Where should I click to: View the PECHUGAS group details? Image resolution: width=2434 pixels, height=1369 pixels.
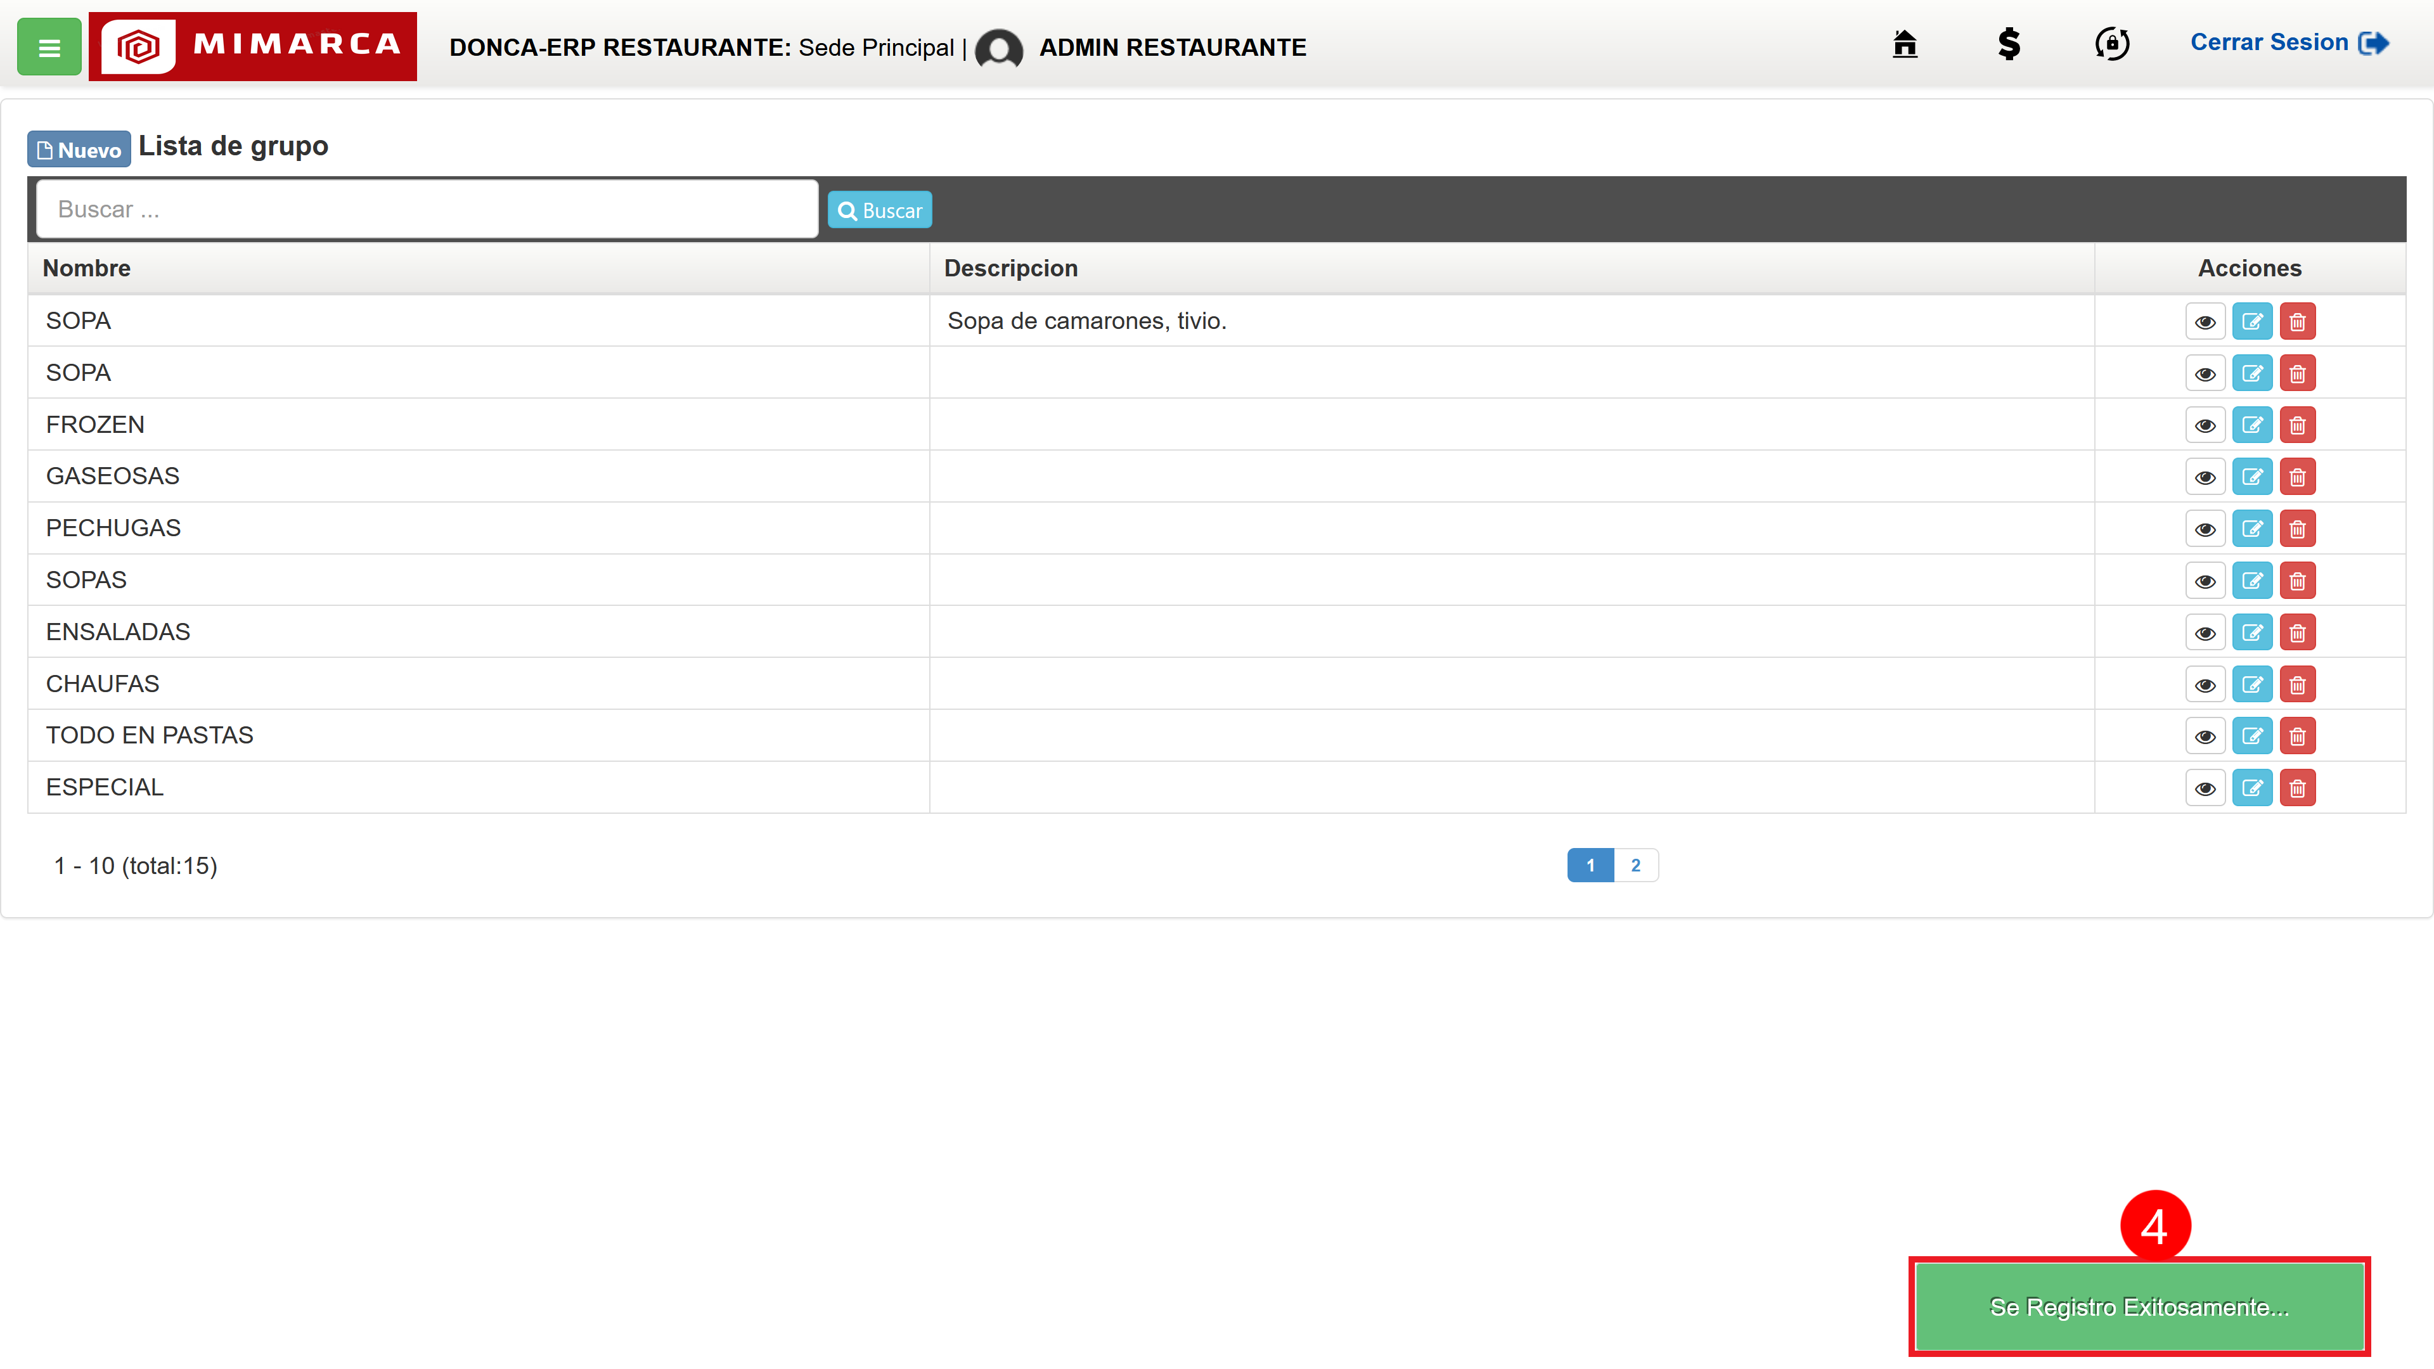coord(2205,529)
